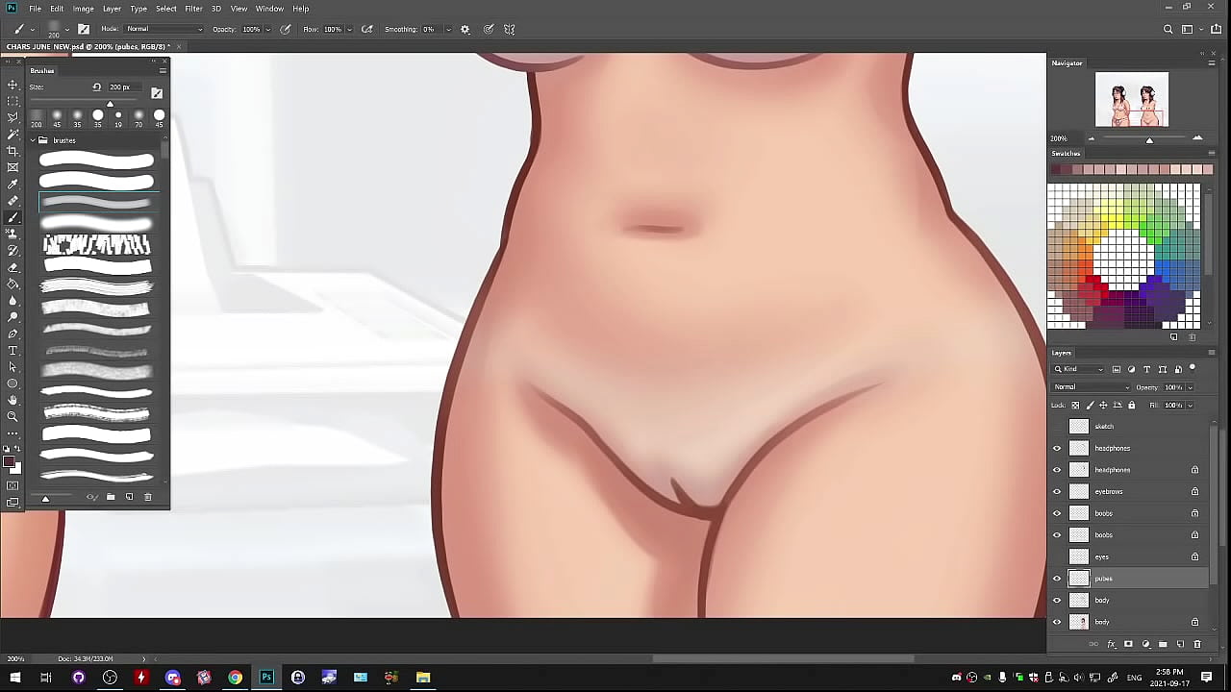This screenshot has width=1231, height=692.
Task: Hide the eyebrows layer
Action: [x=1057, y=491]
